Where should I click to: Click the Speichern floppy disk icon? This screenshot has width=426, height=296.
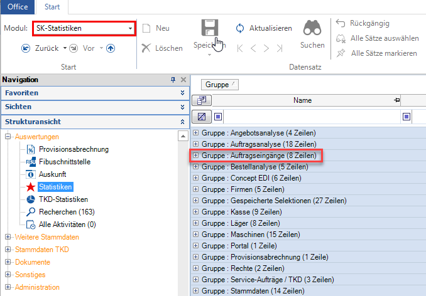pyautogui.click(x=209, y=28)
